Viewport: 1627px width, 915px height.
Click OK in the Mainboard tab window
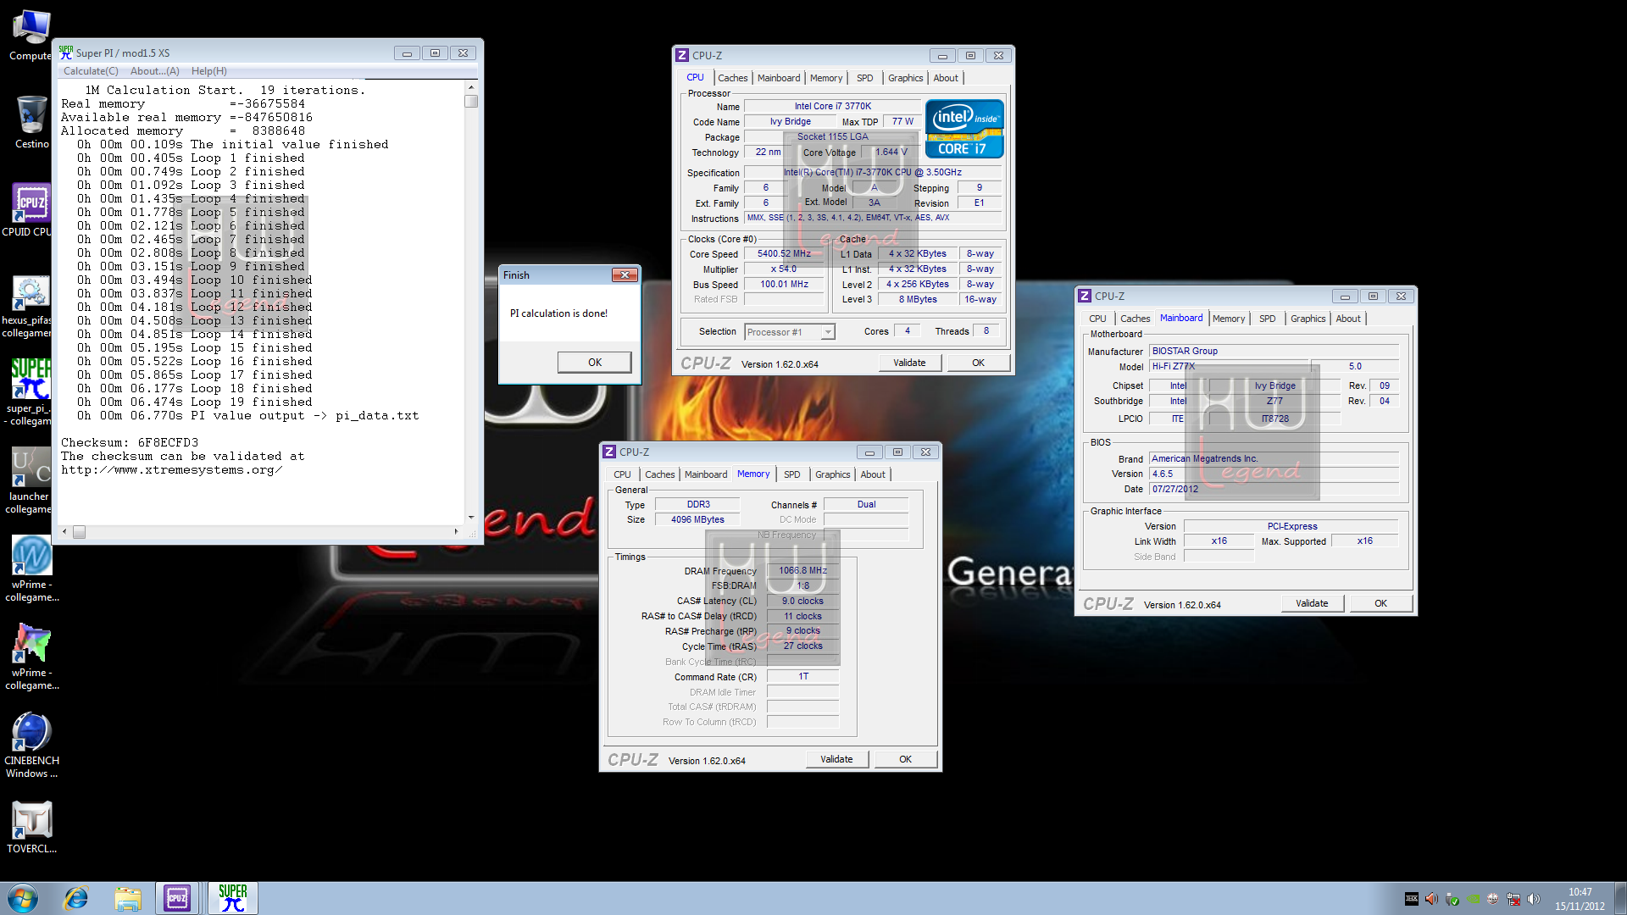tap(1380, 603)
